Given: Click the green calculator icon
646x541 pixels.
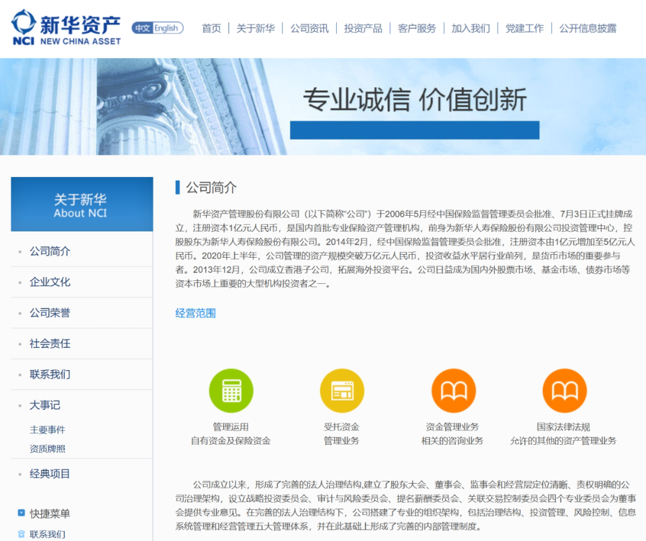Looking at the screenshot, I should click(231, 391).
